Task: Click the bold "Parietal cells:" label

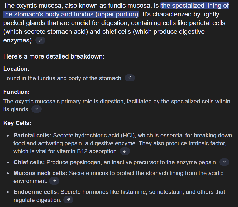Action: coord(32,136)
